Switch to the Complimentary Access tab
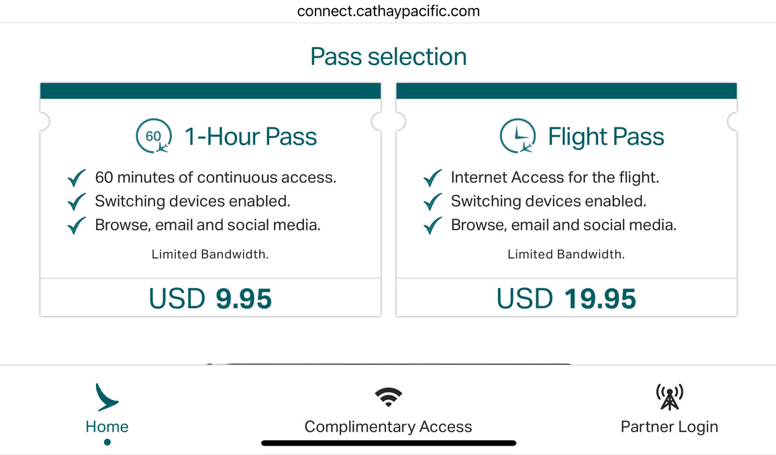 point(388,426)
